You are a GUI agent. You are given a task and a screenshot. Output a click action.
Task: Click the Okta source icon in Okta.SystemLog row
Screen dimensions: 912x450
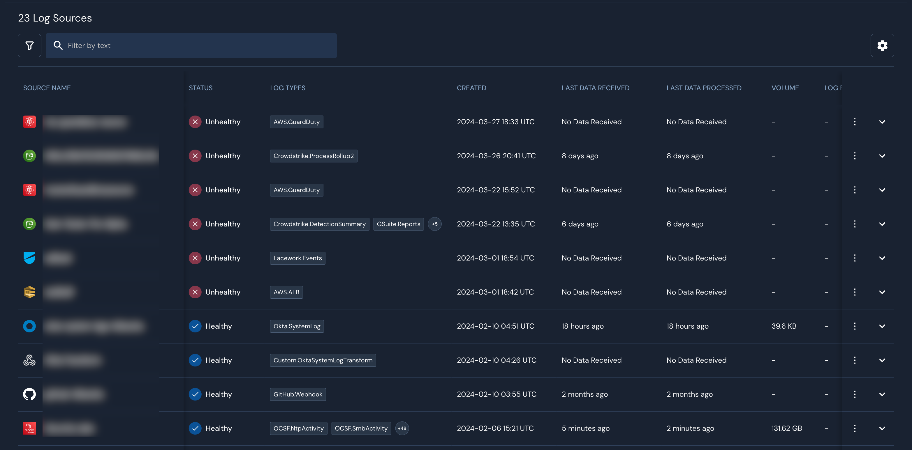[29, 326]
